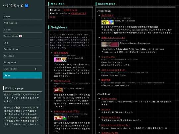Open the Everyone Draw link
179x134 pixels.
pyautogui.click(x=111, y=117)
